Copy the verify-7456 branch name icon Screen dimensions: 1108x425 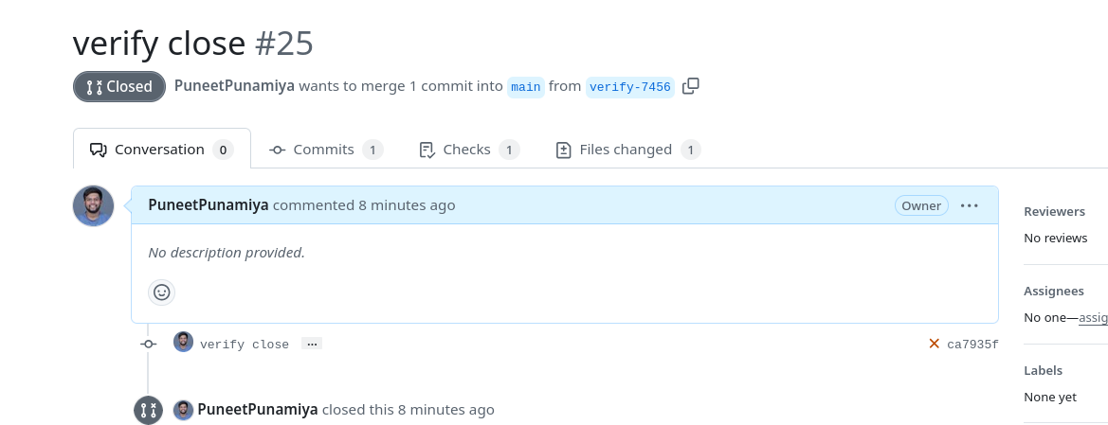pos(691,86)
